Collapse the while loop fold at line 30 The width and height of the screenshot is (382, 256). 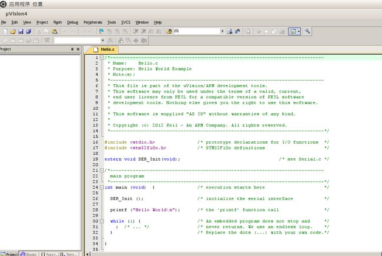[102, 221]
